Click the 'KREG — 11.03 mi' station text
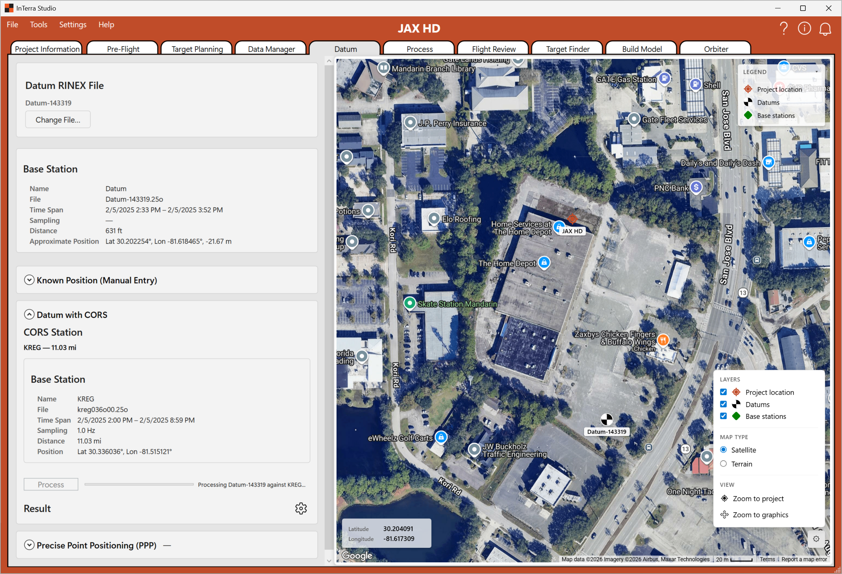 (x=50, y=347)
